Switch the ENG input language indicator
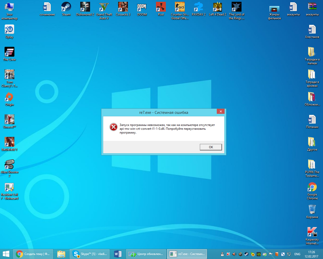Viewport: 323px width, 259px height. coord(298,254)
